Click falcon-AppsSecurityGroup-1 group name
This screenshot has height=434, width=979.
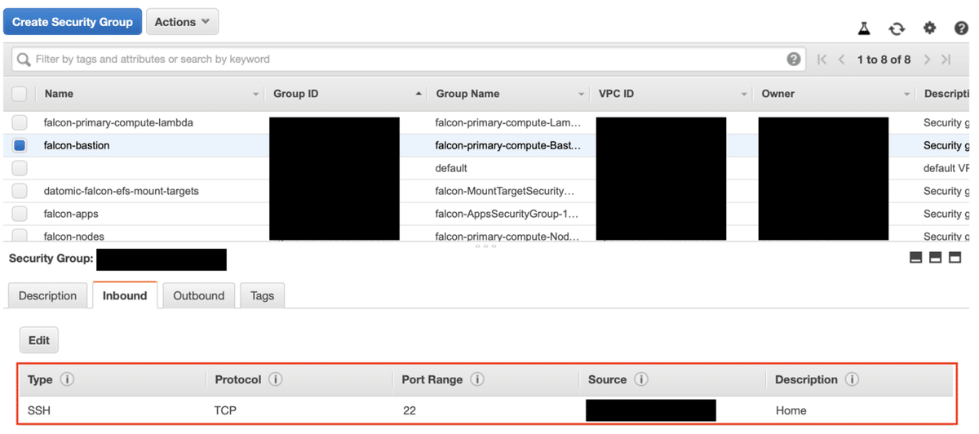click(507, 214)
